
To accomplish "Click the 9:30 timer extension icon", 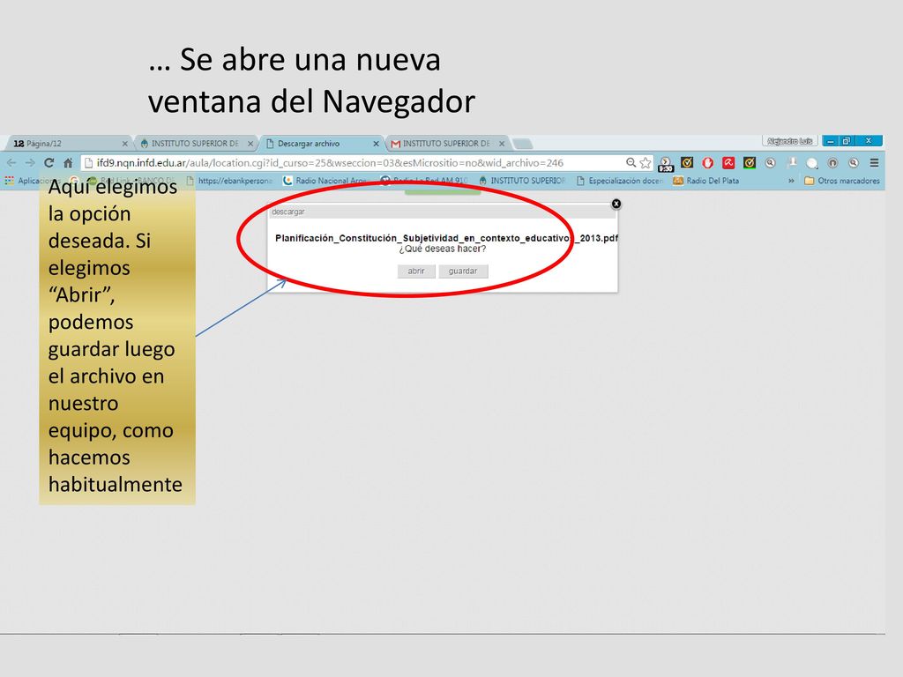I will pyautogui.click(x=666, y=164).
